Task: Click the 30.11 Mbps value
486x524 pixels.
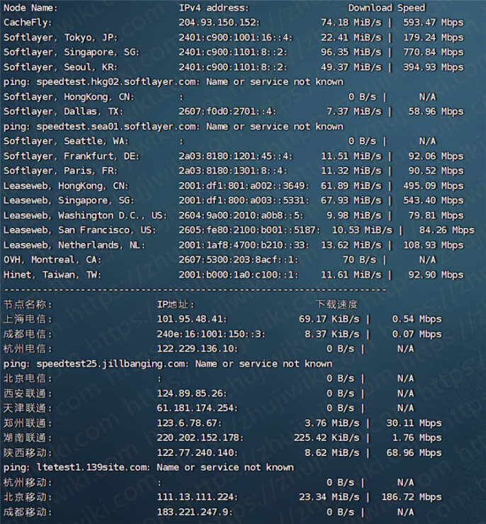Action: [x=414, y=423]
